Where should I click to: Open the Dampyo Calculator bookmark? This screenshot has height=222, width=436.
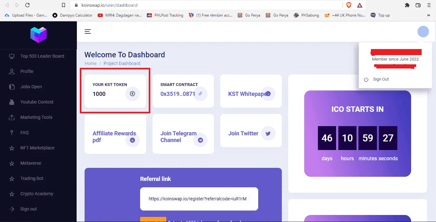pos(72,15)
